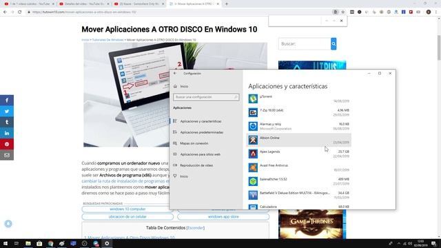Viewport: 441px width, 248px height.
Task: Open Reproducción de vídeo settings
Action: [x=196, y=165]
